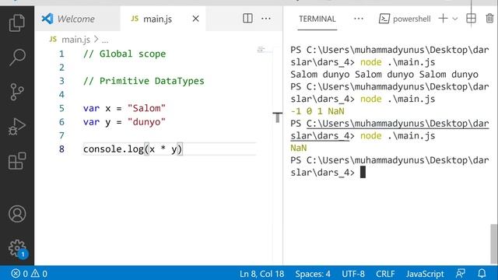This screenshot has width=498, height=280.
Task: Close the main.js tab
Action: 195,19
